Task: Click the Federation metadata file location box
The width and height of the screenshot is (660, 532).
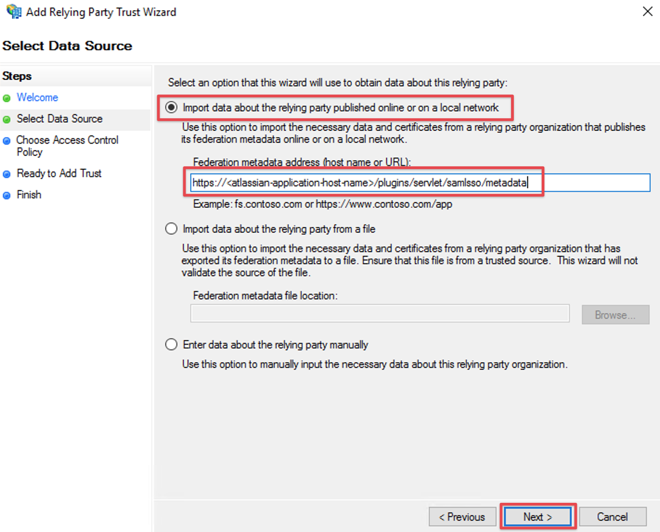Action: pyautogui.click(x=380, y=314)
